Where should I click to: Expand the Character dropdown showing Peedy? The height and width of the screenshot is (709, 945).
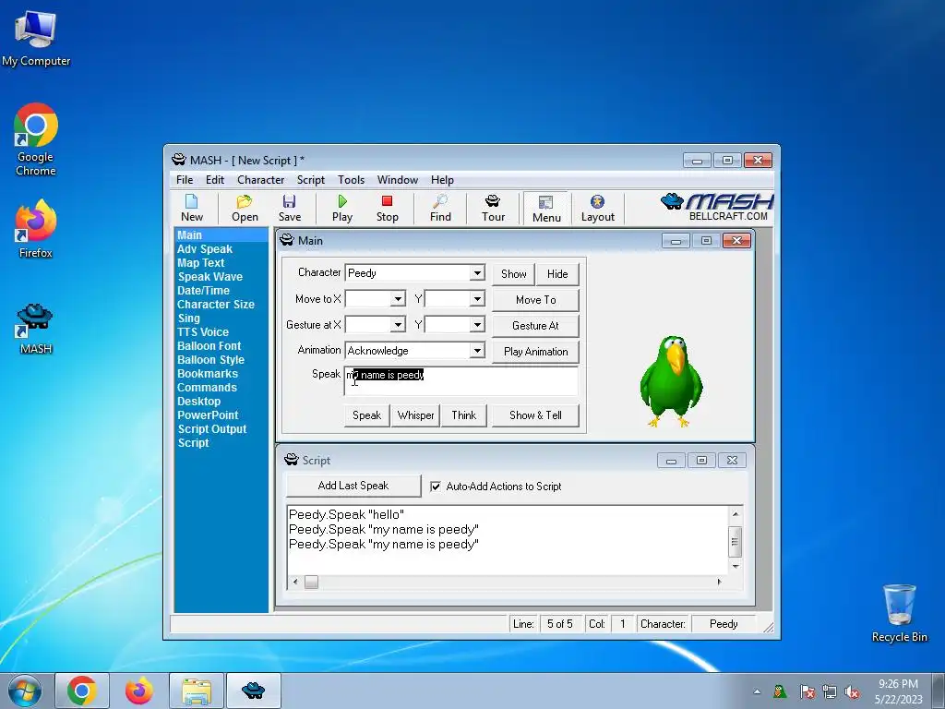point(477,273)
